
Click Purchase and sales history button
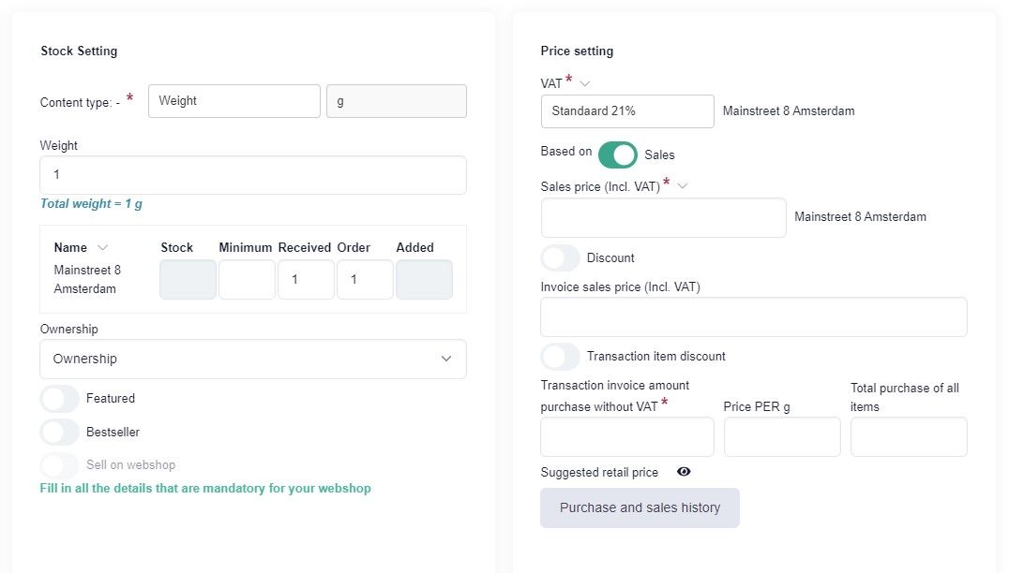[x=640, y=507]
